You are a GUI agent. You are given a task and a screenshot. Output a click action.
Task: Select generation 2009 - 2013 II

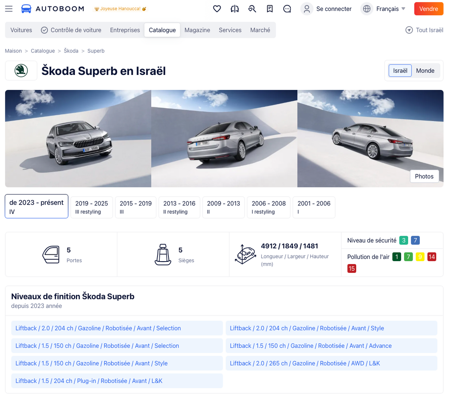pos(223,207)
